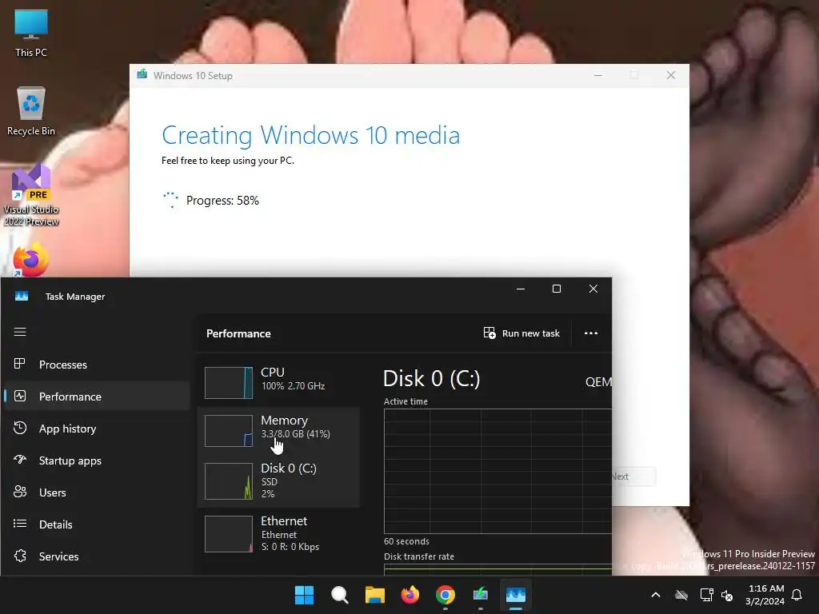This screenshot has width=819, height=614.
Task: Click the Services puzzle-piece icon
Action: tap(20, 556)
